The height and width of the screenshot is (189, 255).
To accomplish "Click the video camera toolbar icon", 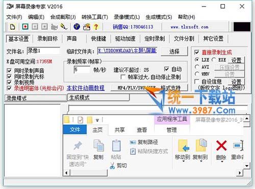I will click(54, 27).
